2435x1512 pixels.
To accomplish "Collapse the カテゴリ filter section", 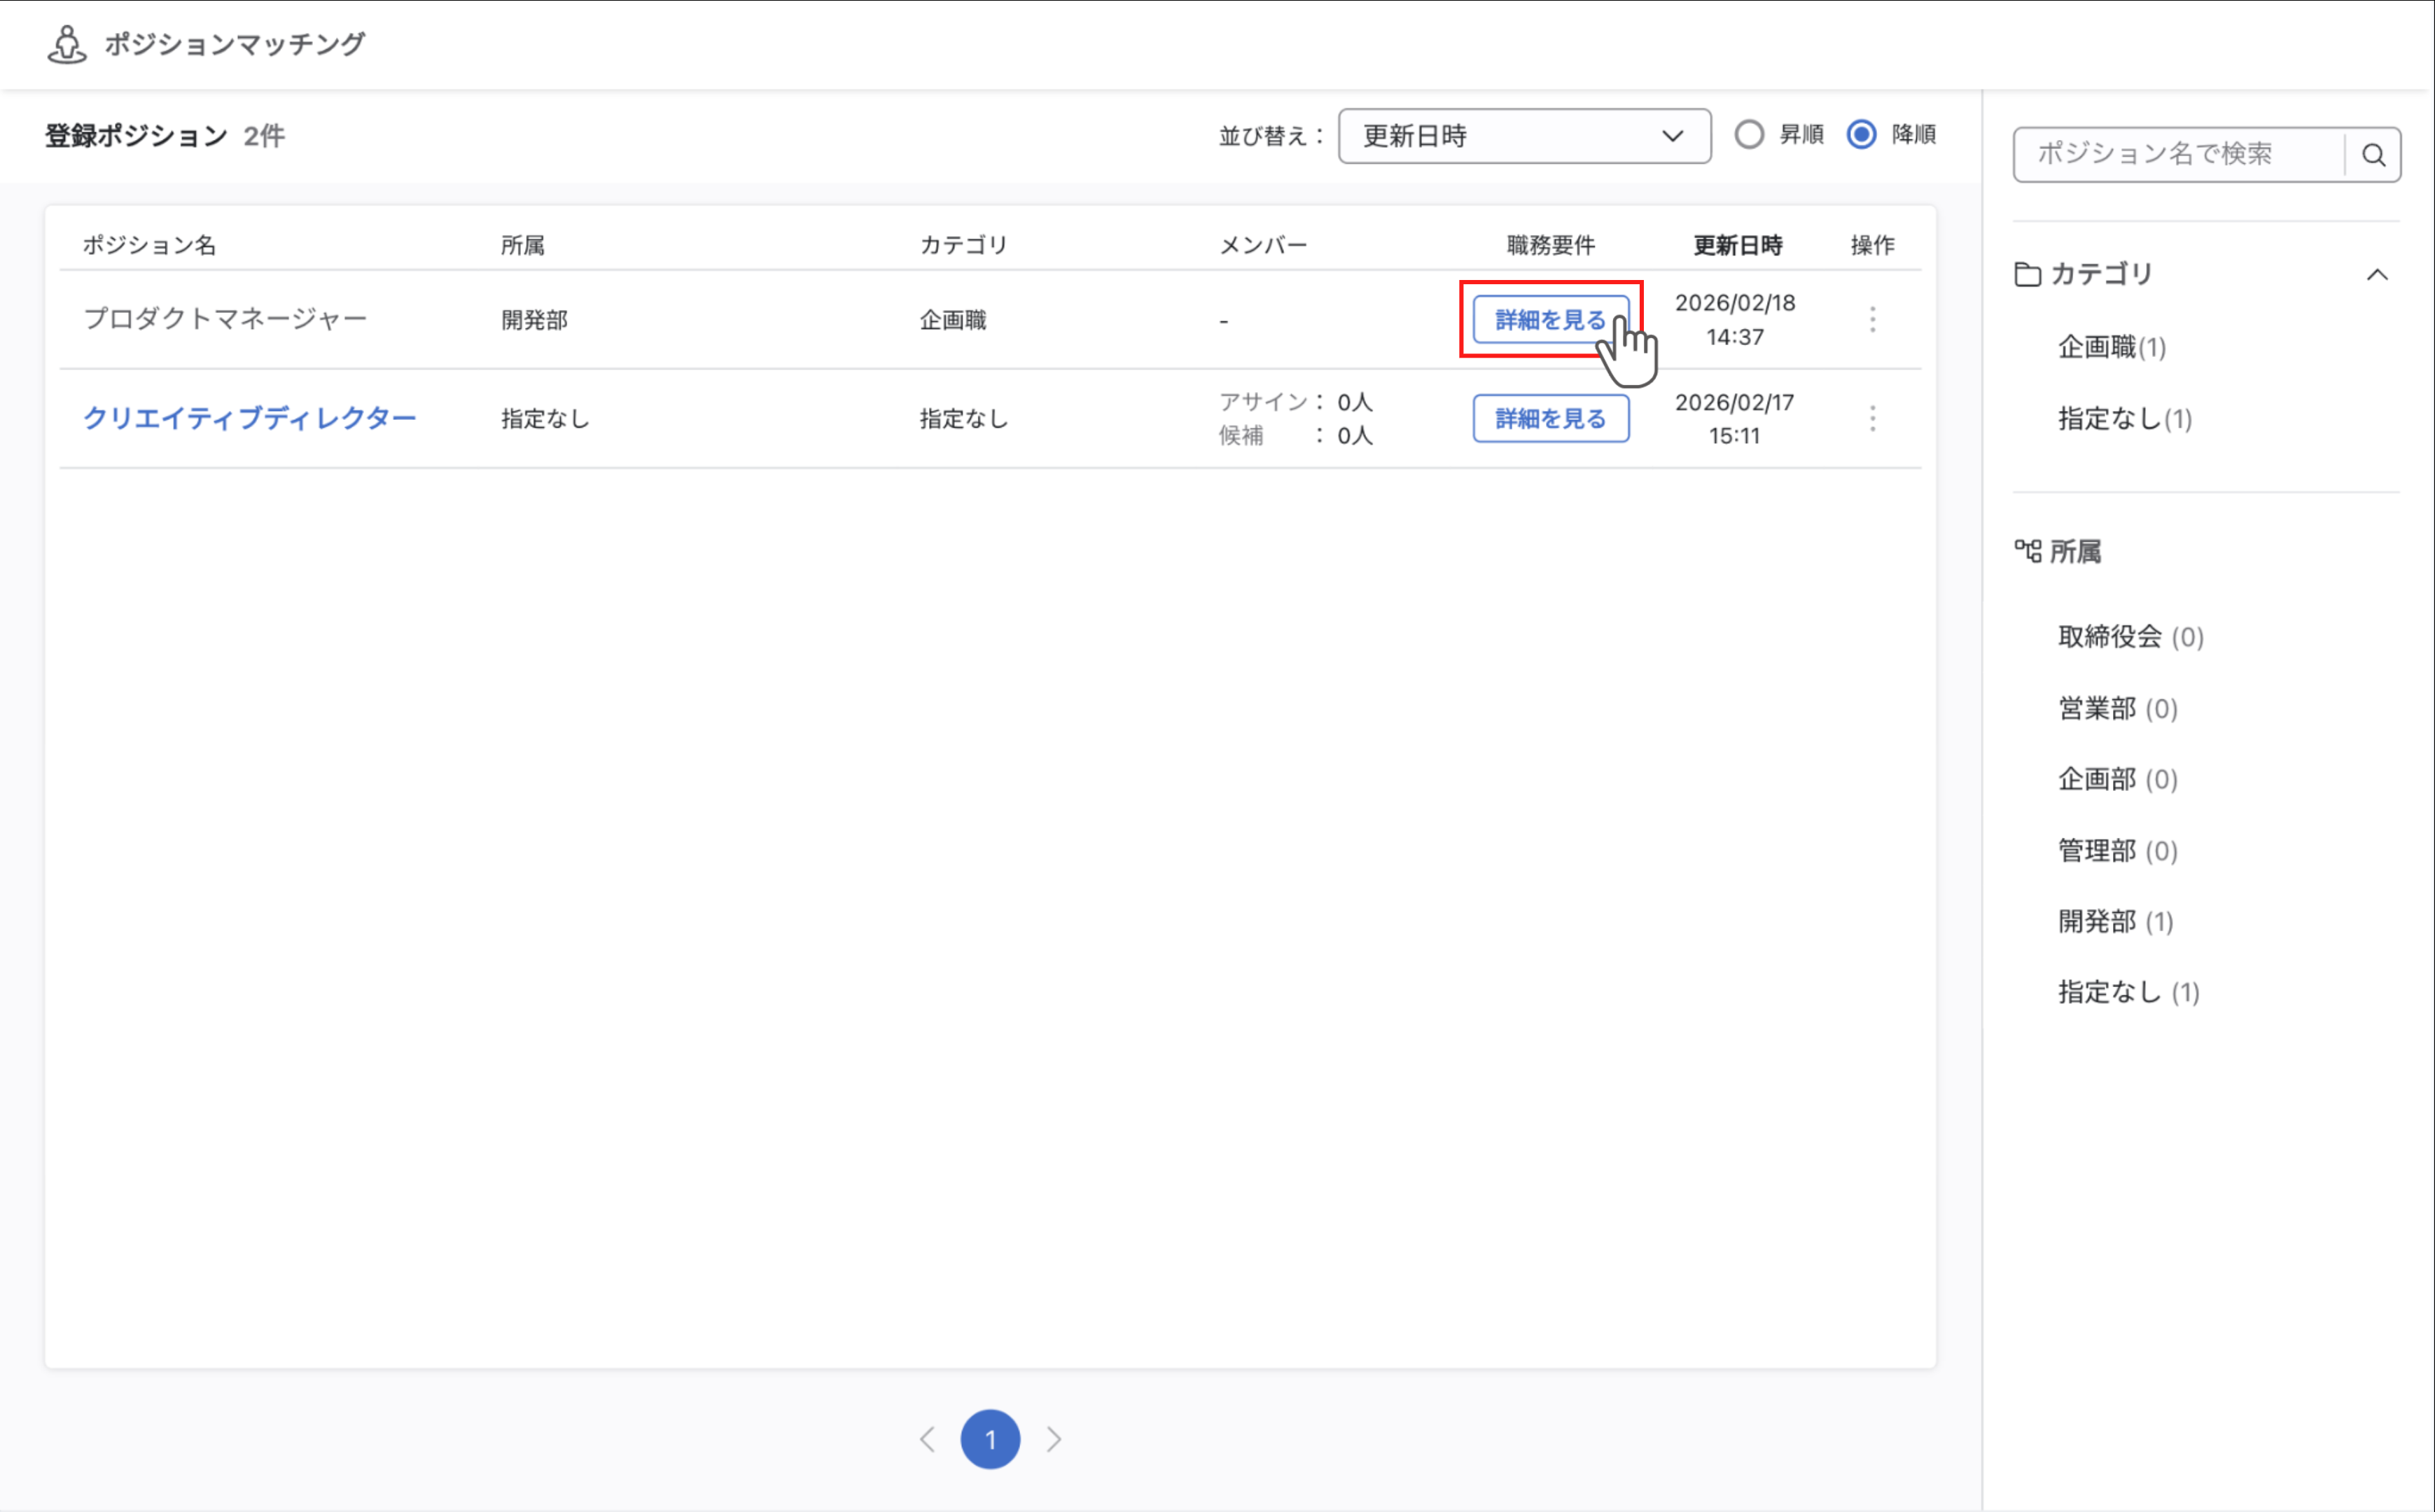I will click(2377, 274).
